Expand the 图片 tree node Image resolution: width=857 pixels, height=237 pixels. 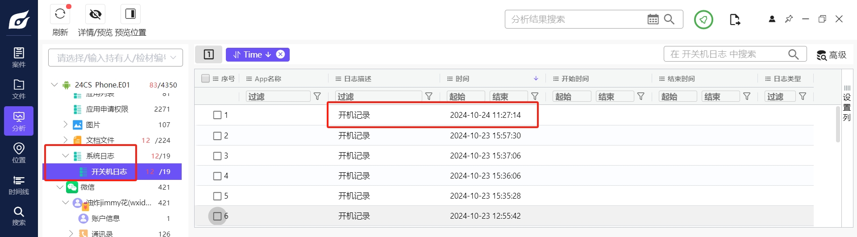pyautogui.click(x=66, y=125)
